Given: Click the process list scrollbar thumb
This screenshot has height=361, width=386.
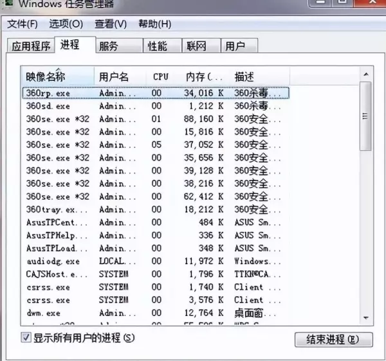Looking at the screenshot, I should tap(365, 116).
